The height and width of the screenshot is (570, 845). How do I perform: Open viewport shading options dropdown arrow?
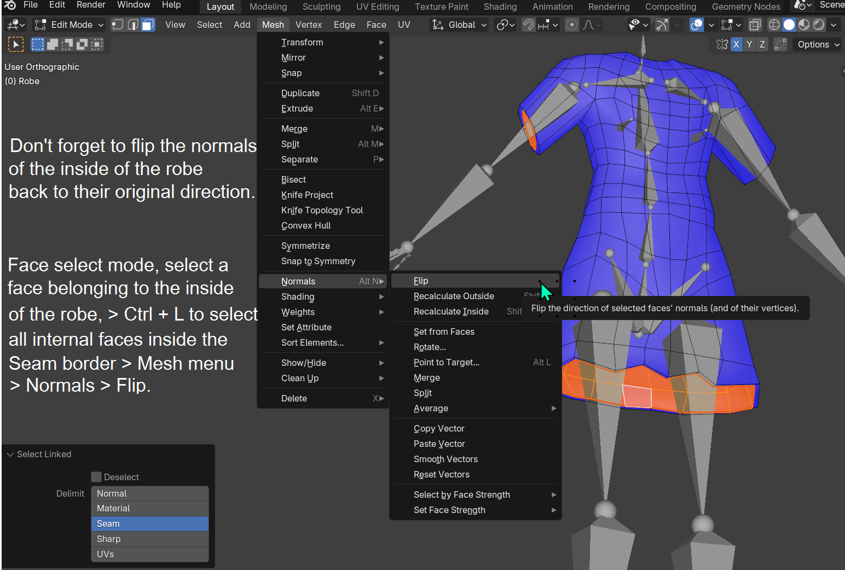834,25
